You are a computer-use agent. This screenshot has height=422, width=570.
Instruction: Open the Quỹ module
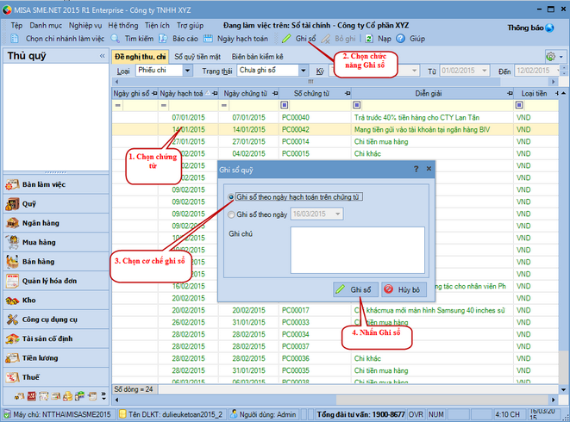[x=56, y=204]
